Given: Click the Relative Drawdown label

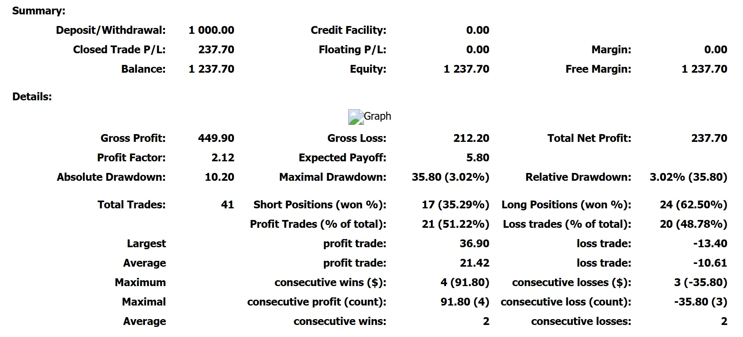Looking at the screenshot, I should click(578, 177).
